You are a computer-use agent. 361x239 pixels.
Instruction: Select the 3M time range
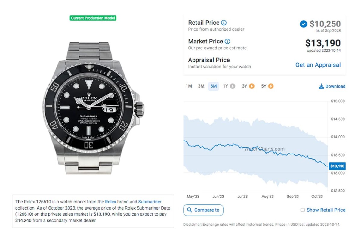(201, 86)
